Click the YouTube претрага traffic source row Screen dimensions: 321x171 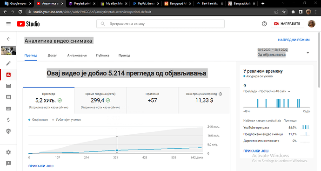276,128
